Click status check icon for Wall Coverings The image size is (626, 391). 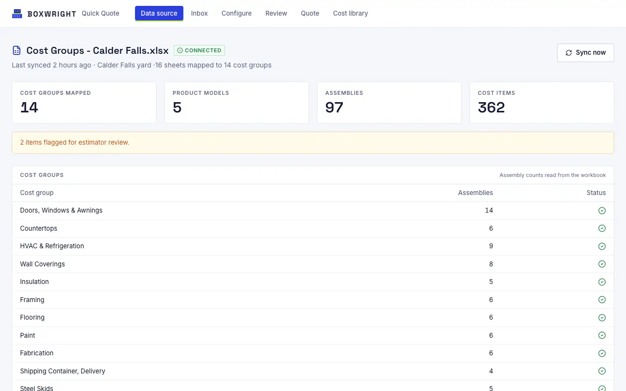click(602, 264)
